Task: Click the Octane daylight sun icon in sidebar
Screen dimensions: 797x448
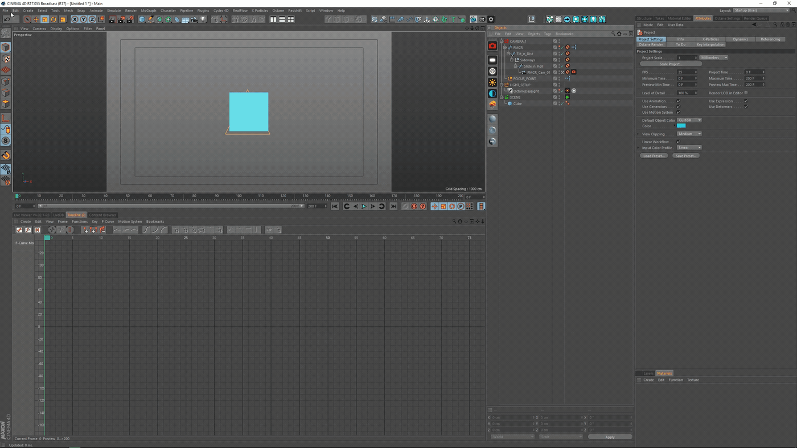Action: [492, 82]
